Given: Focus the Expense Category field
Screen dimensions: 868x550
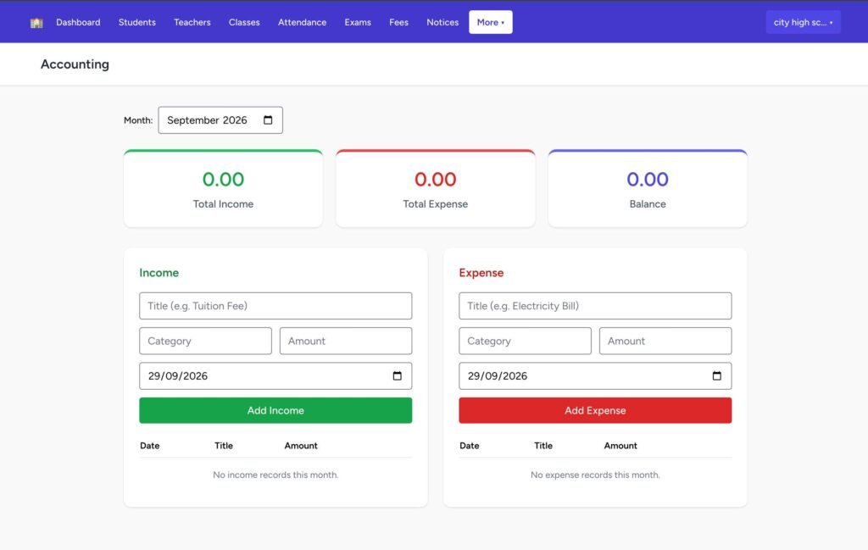Looking at the screenshot, I should 525,341.
